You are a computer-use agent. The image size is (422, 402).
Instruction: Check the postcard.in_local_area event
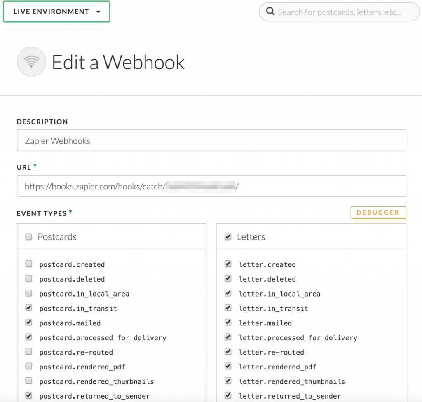pyautogui.click(x=28, y=293)
